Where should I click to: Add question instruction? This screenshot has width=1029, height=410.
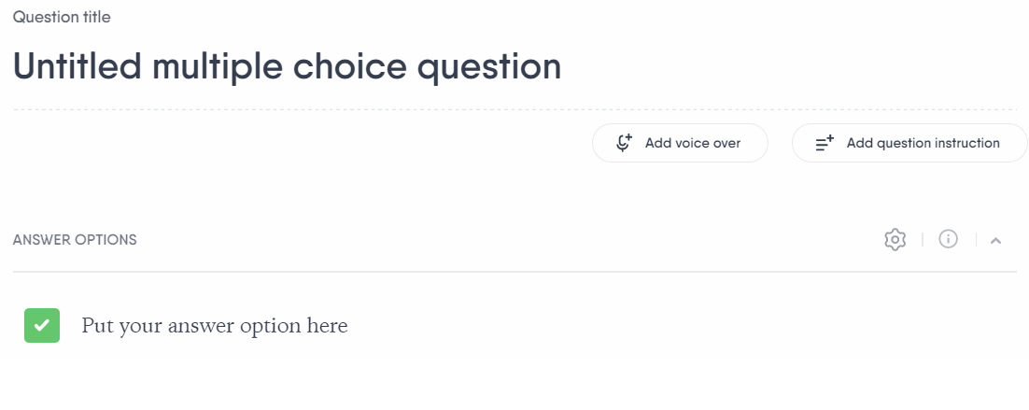(909, 143)
